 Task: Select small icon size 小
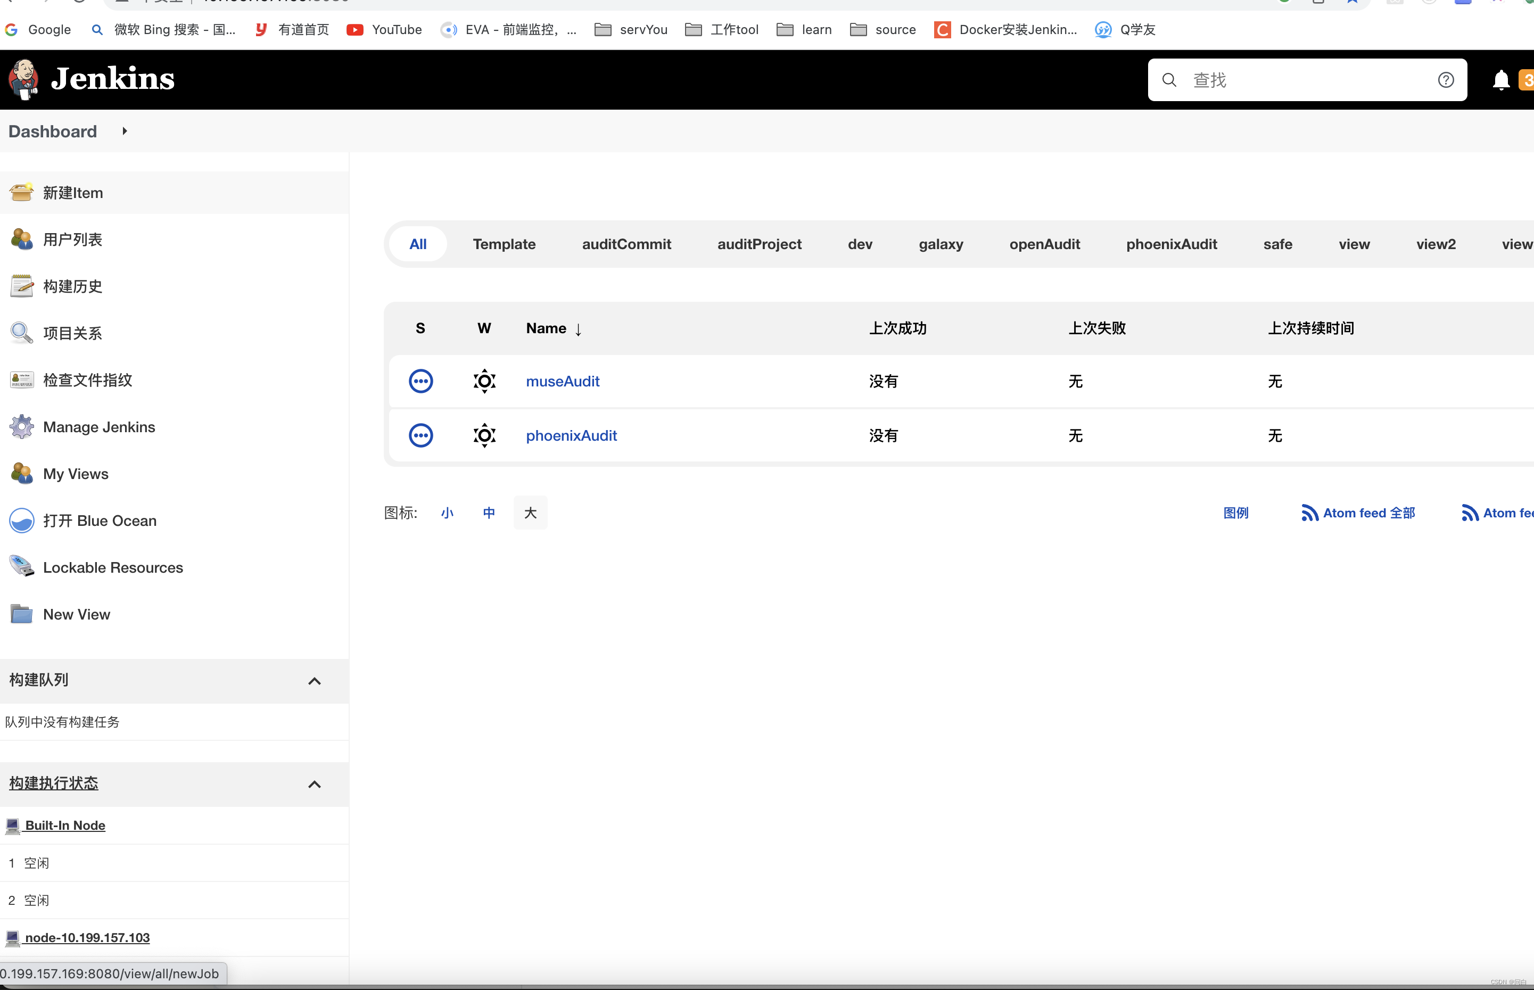tap(448, 513)
